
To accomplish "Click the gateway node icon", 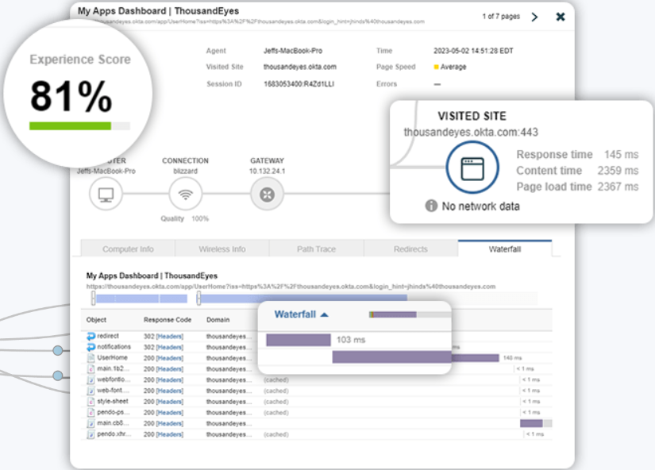I will coord(267,195).
